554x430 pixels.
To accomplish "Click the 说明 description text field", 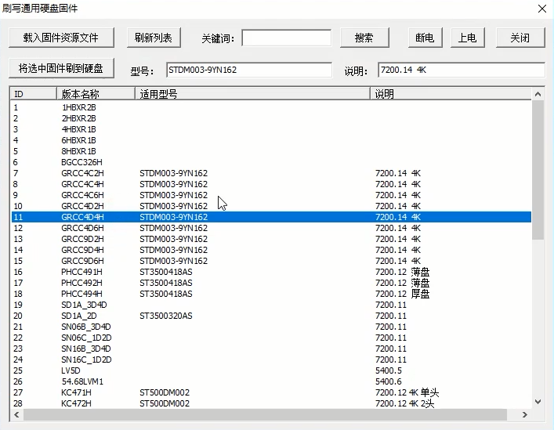I will click(460, 70).
